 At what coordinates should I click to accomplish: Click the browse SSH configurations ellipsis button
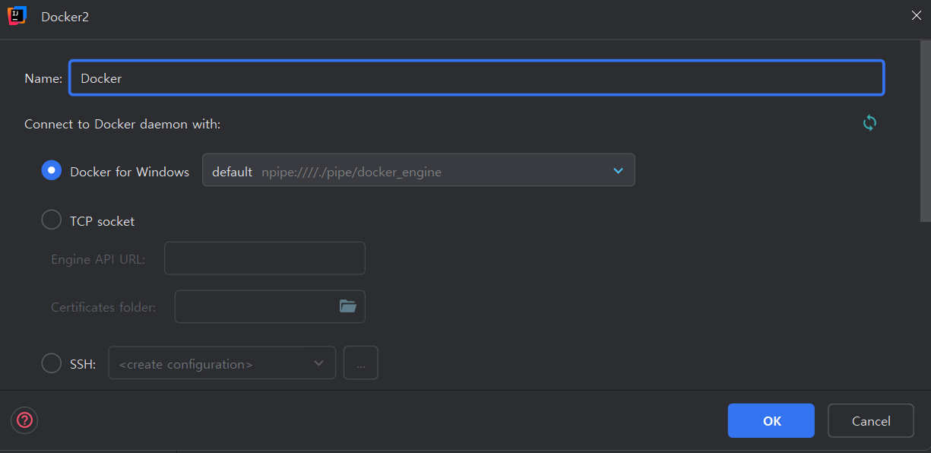click(x=360, y=363)
